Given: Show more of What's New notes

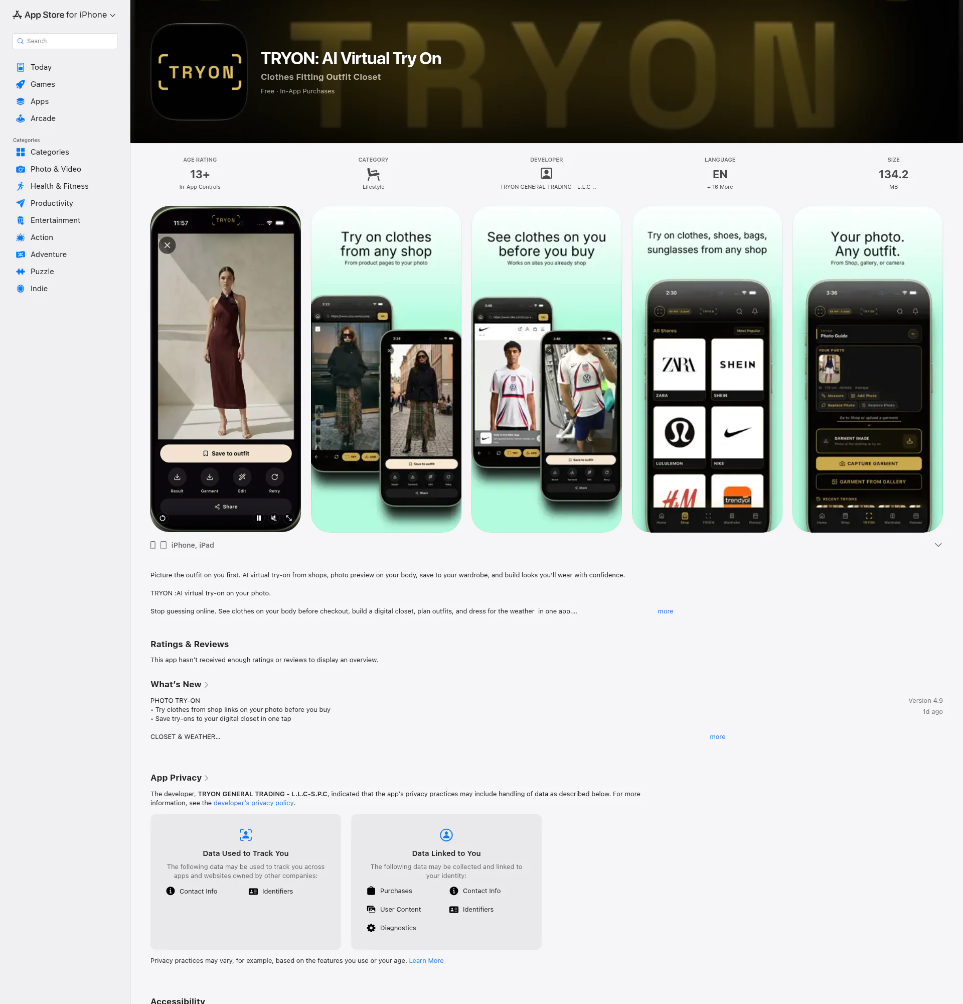Looking at the screenshot, I should tap(717, 736).
